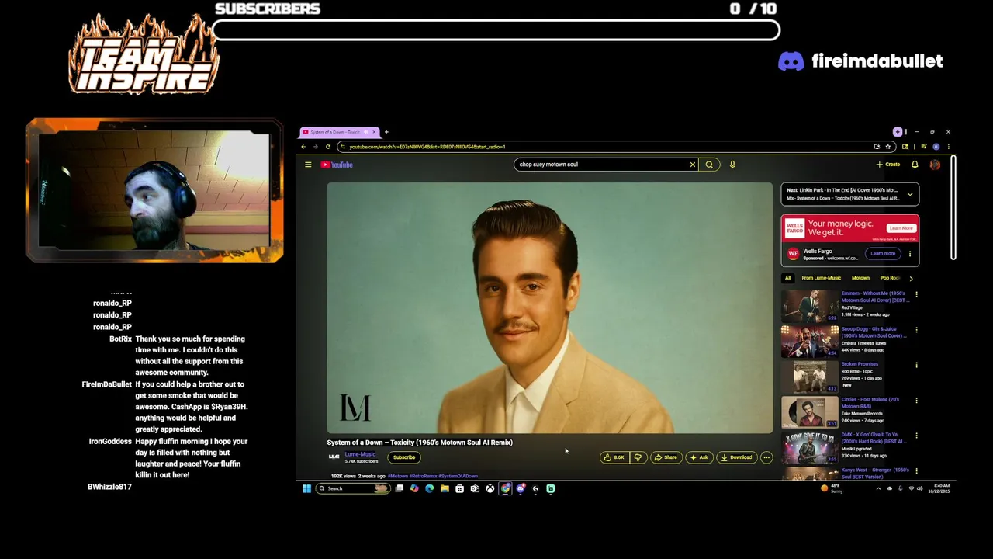
Task: Go back with the browser back arrow
Action: tap(303, 147)
